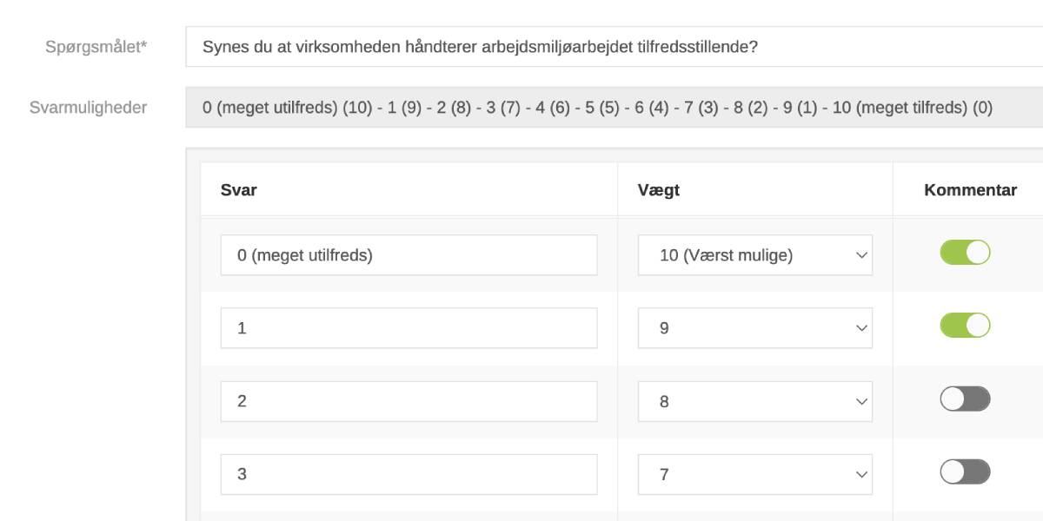Click the question text input field

[608, 47]
